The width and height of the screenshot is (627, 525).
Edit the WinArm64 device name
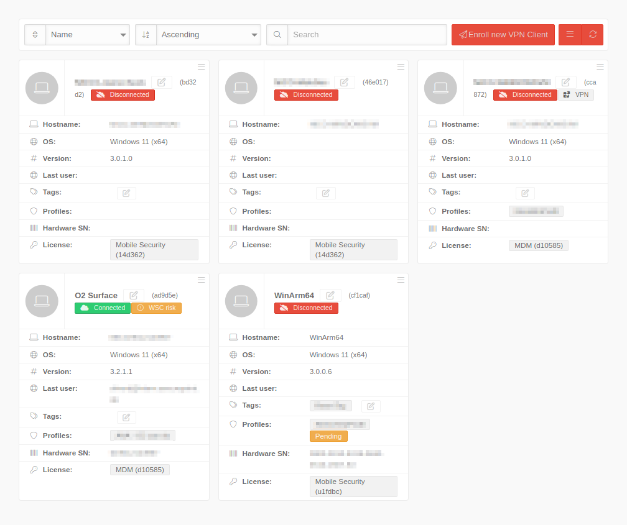pos(330,295)
